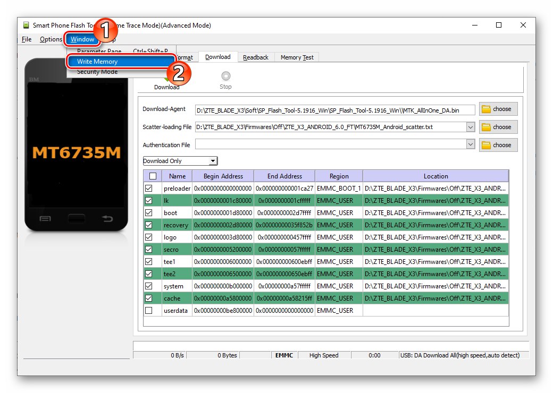Check the userdata partition checkbox

(x=149, y=311)
